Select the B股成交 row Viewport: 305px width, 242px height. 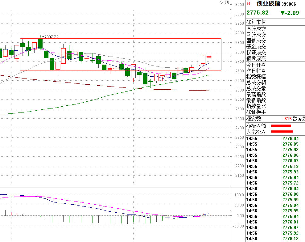[x=275, y=35]
